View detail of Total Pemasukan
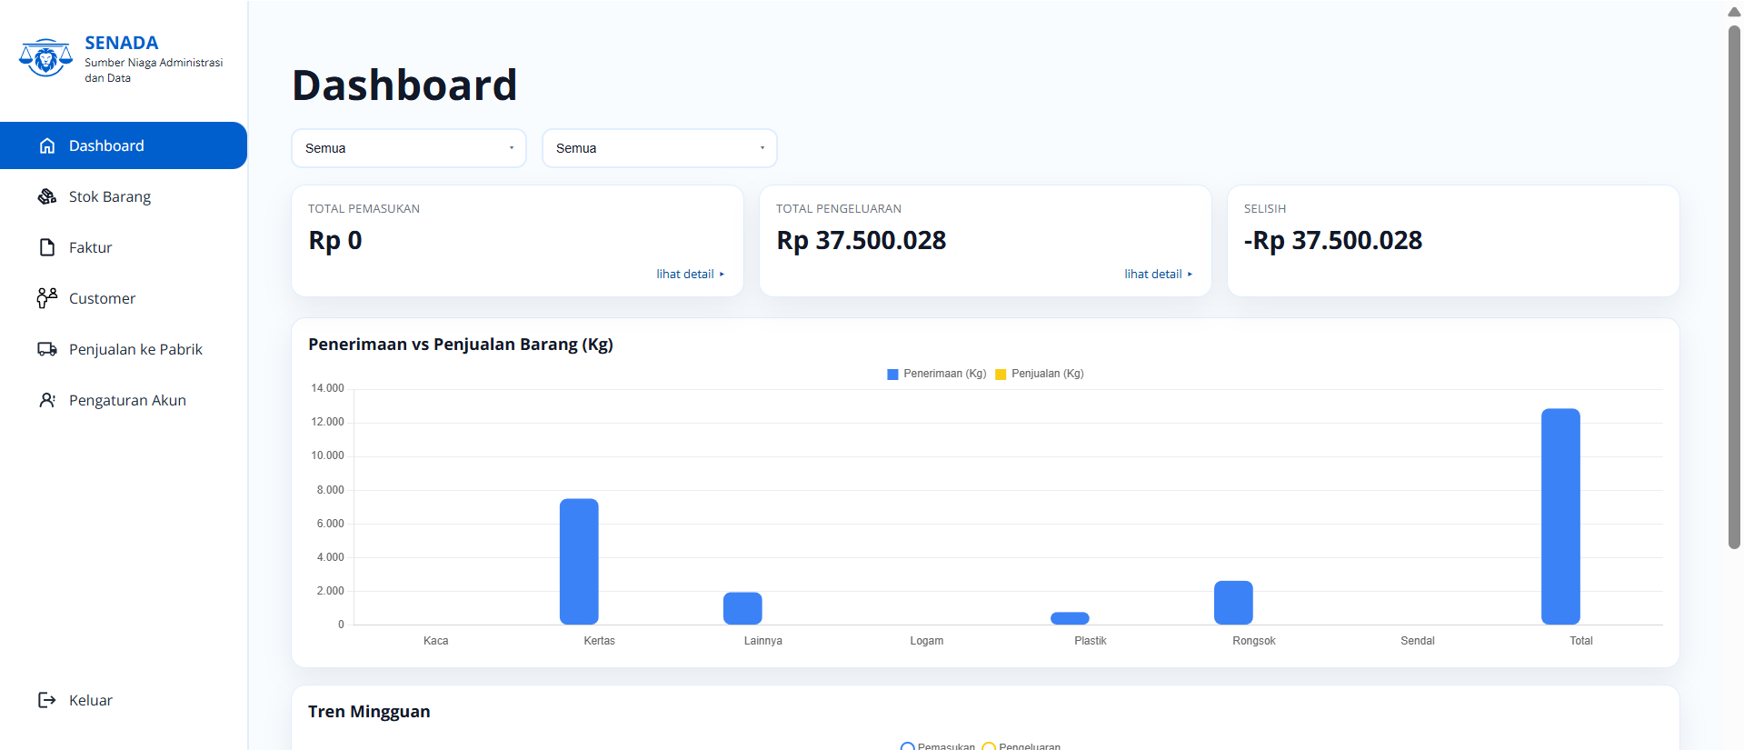Screen dimensions: 1744x750 tap(690, 274)
